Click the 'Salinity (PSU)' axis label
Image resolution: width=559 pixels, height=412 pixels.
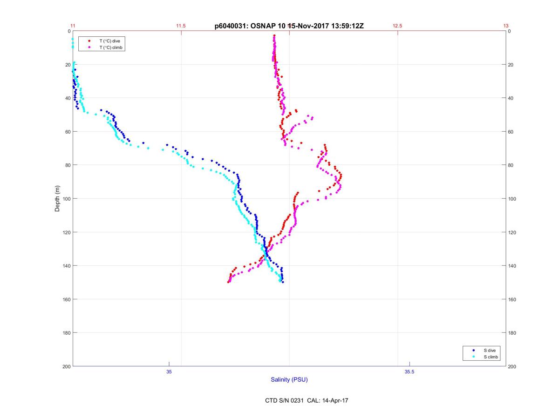289,380
